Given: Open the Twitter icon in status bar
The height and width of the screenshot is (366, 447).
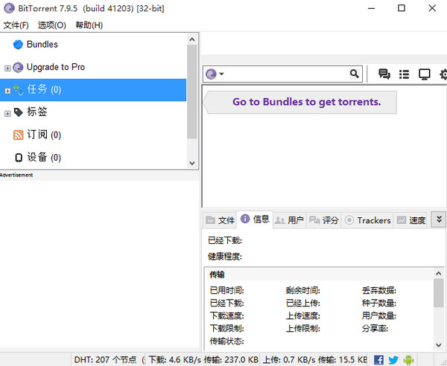Looking at the screenshot, I should [393, 359].
